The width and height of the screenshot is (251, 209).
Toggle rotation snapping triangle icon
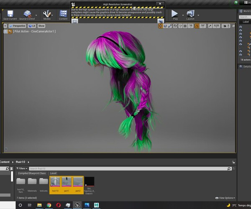(x=197, y=26)
